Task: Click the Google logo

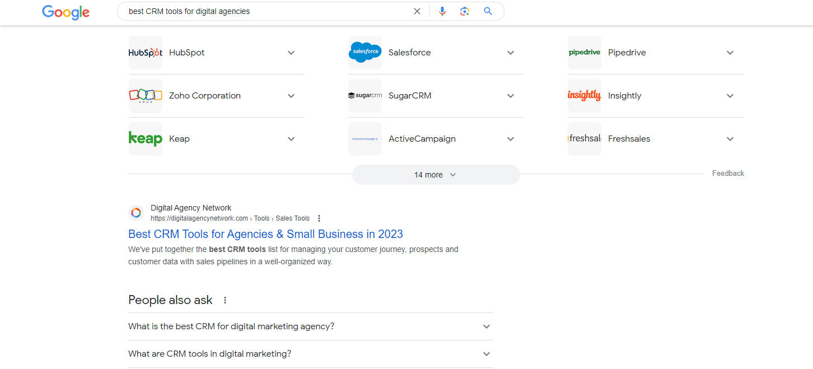Action: tap(66, 12)
